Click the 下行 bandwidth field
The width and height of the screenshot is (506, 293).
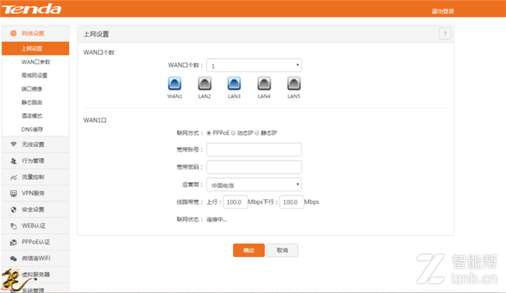tap(292, 202)
